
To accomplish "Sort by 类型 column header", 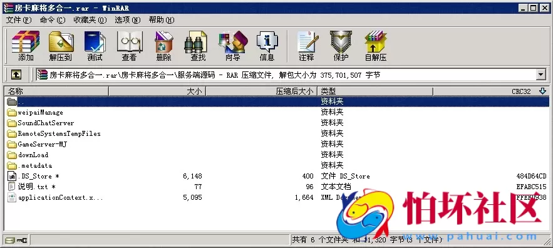I will tap(375, 91).
